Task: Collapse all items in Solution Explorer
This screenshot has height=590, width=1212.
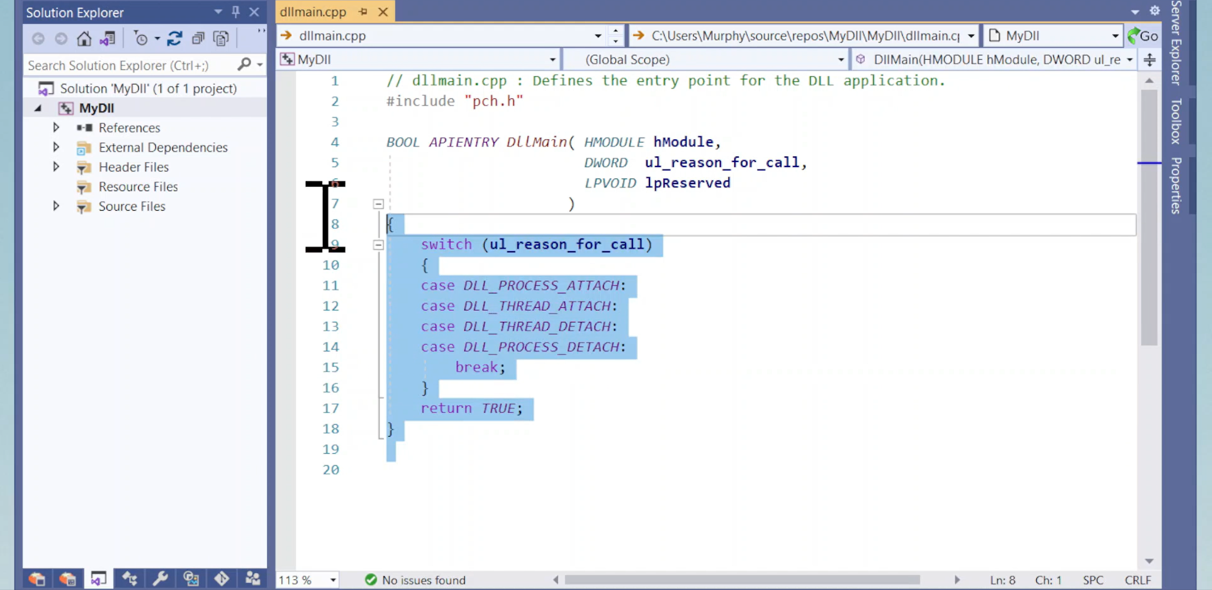Action: coord(198,38)
